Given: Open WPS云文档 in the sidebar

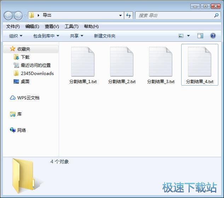Looking at the screenshot, I should [28, 98].
